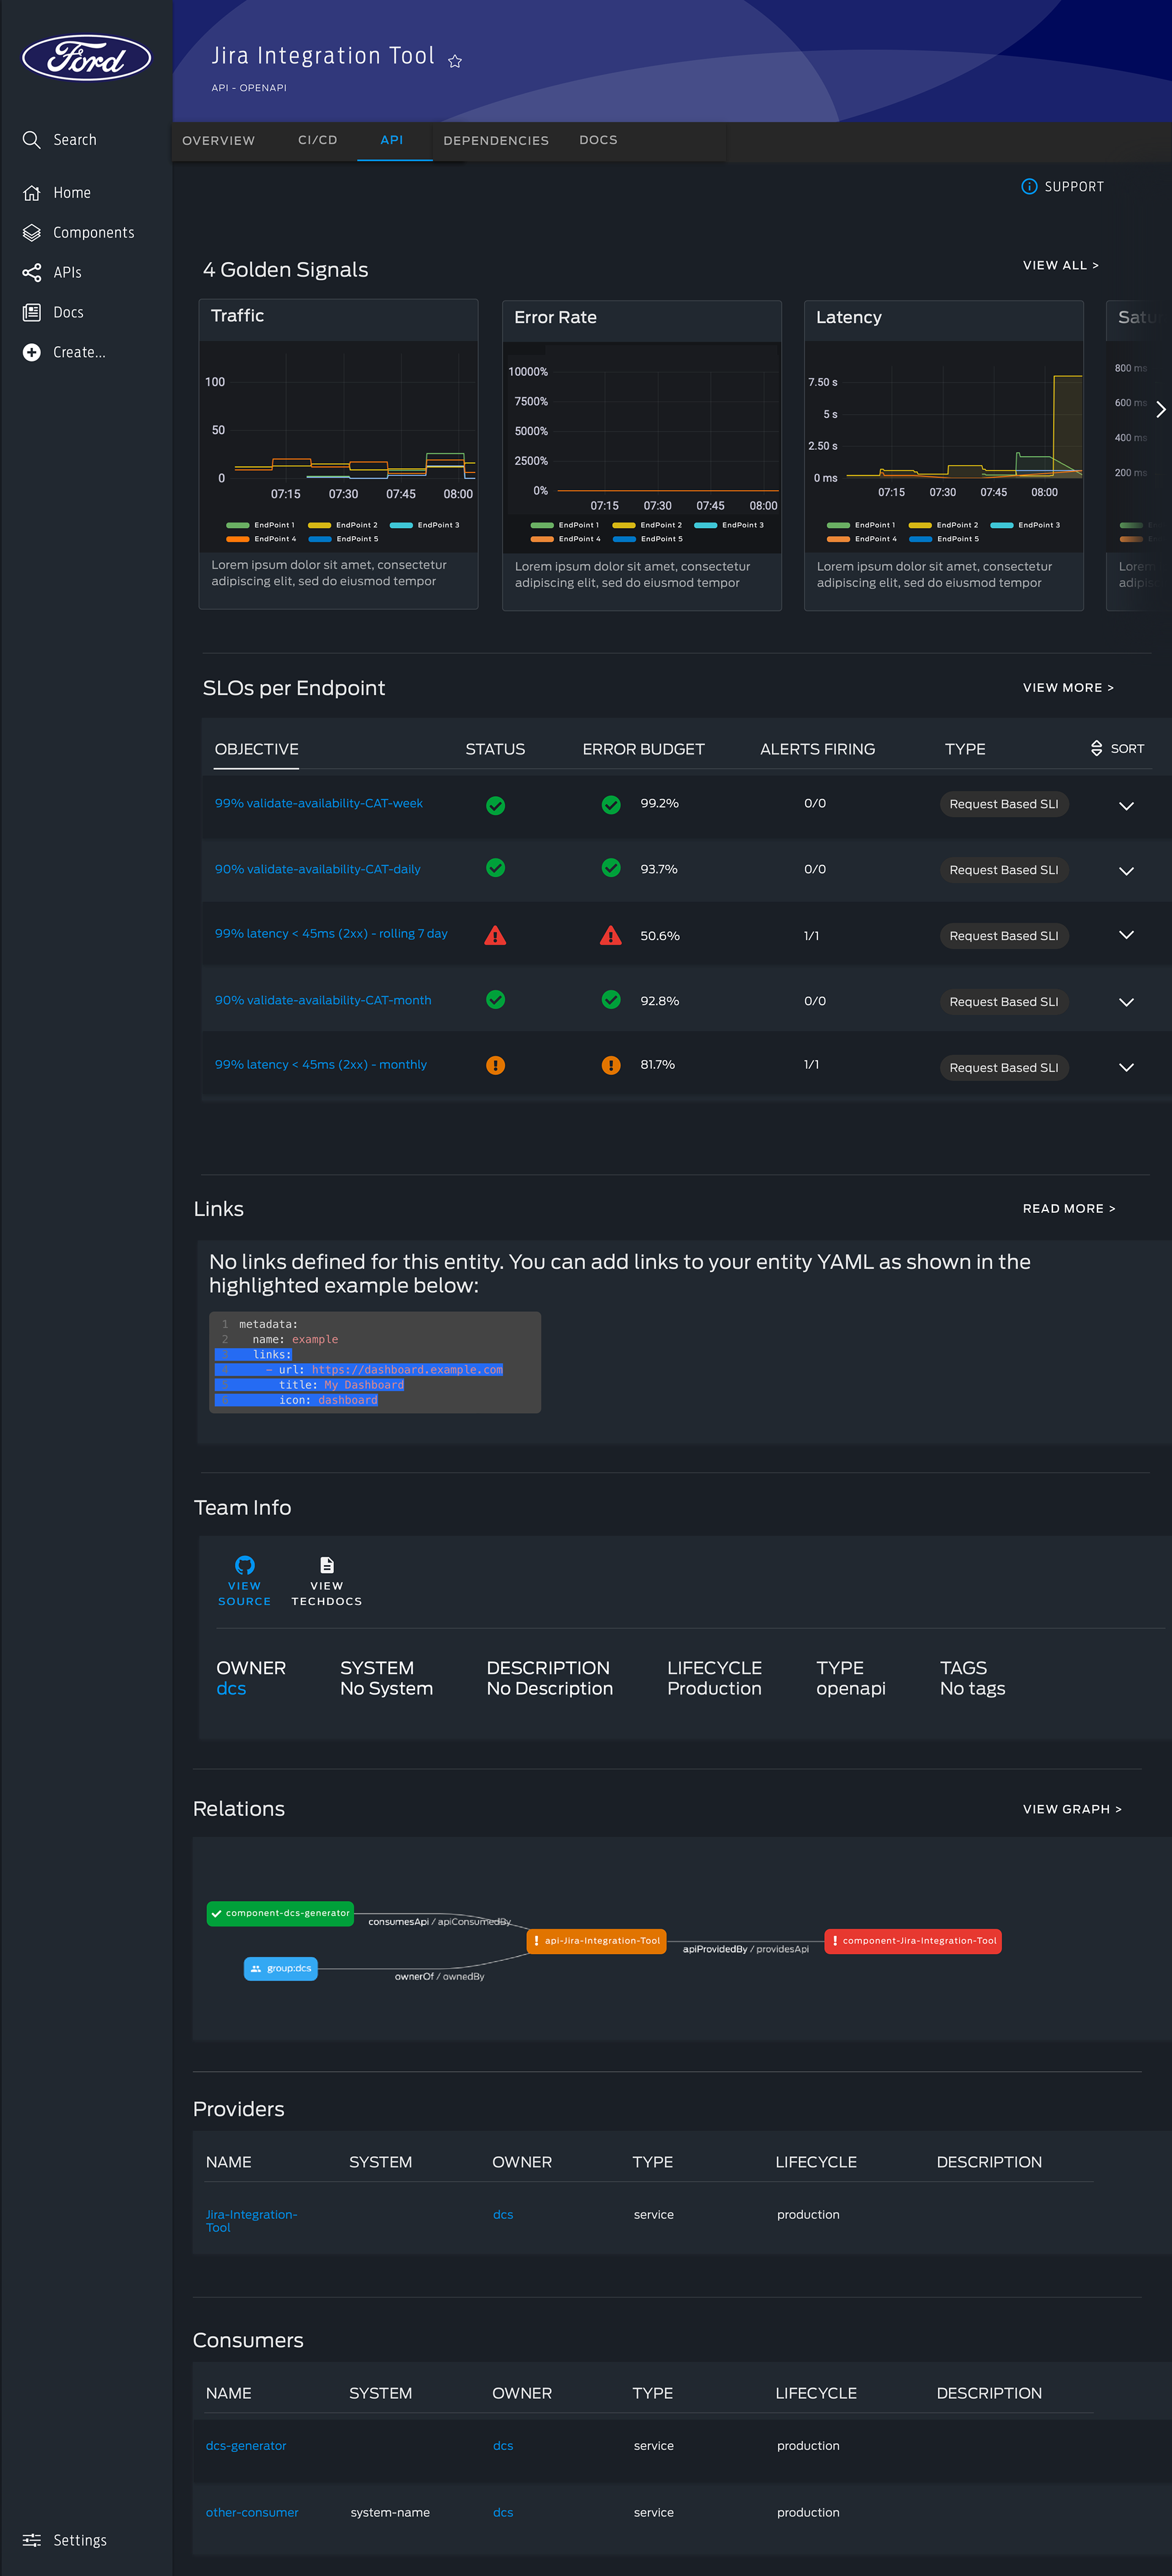
Task: Click error budget check icon beside 93.7%
Action: click(611, 868)
